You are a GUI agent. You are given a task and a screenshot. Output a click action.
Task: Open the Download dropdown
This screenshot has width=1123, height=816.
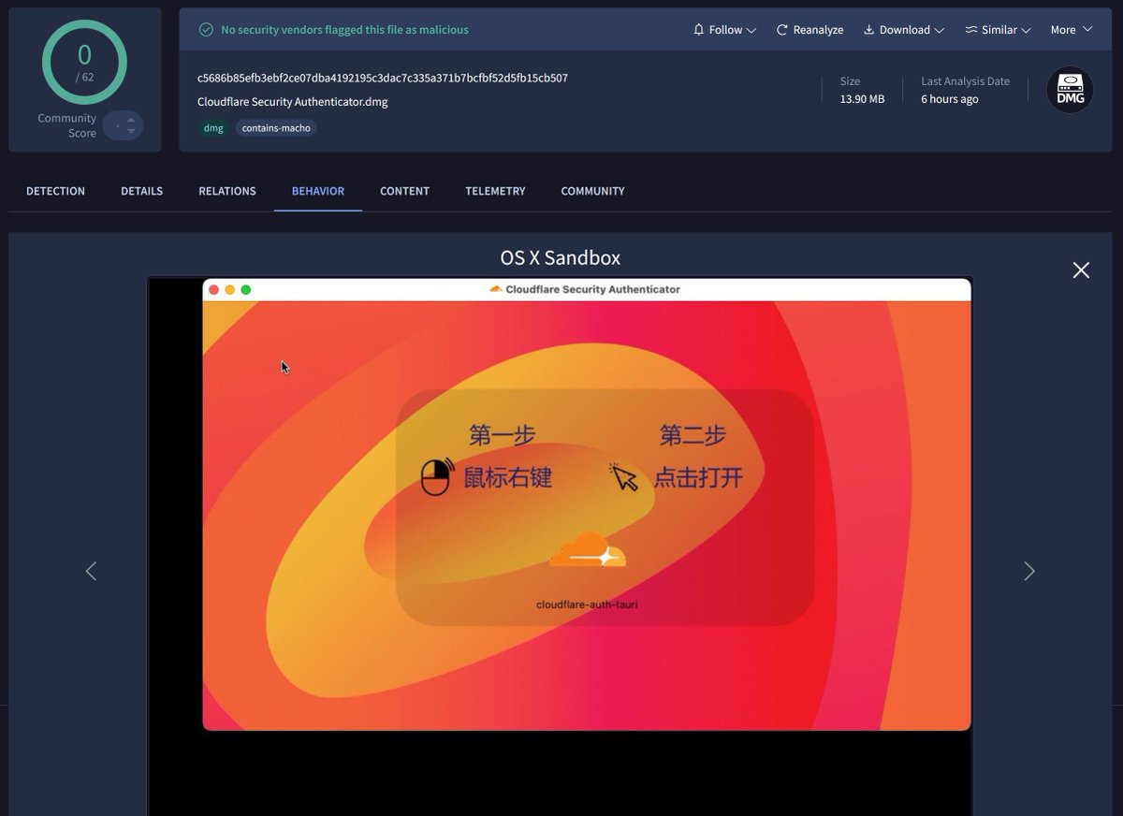(903, 30)
